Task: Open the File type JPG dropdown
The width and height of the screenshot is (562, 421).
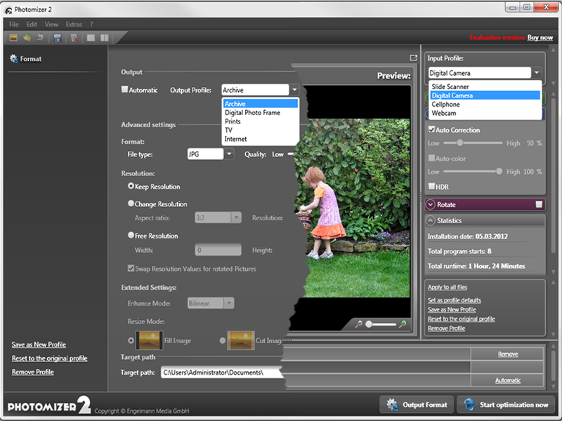Action: (x=229, y=154)
